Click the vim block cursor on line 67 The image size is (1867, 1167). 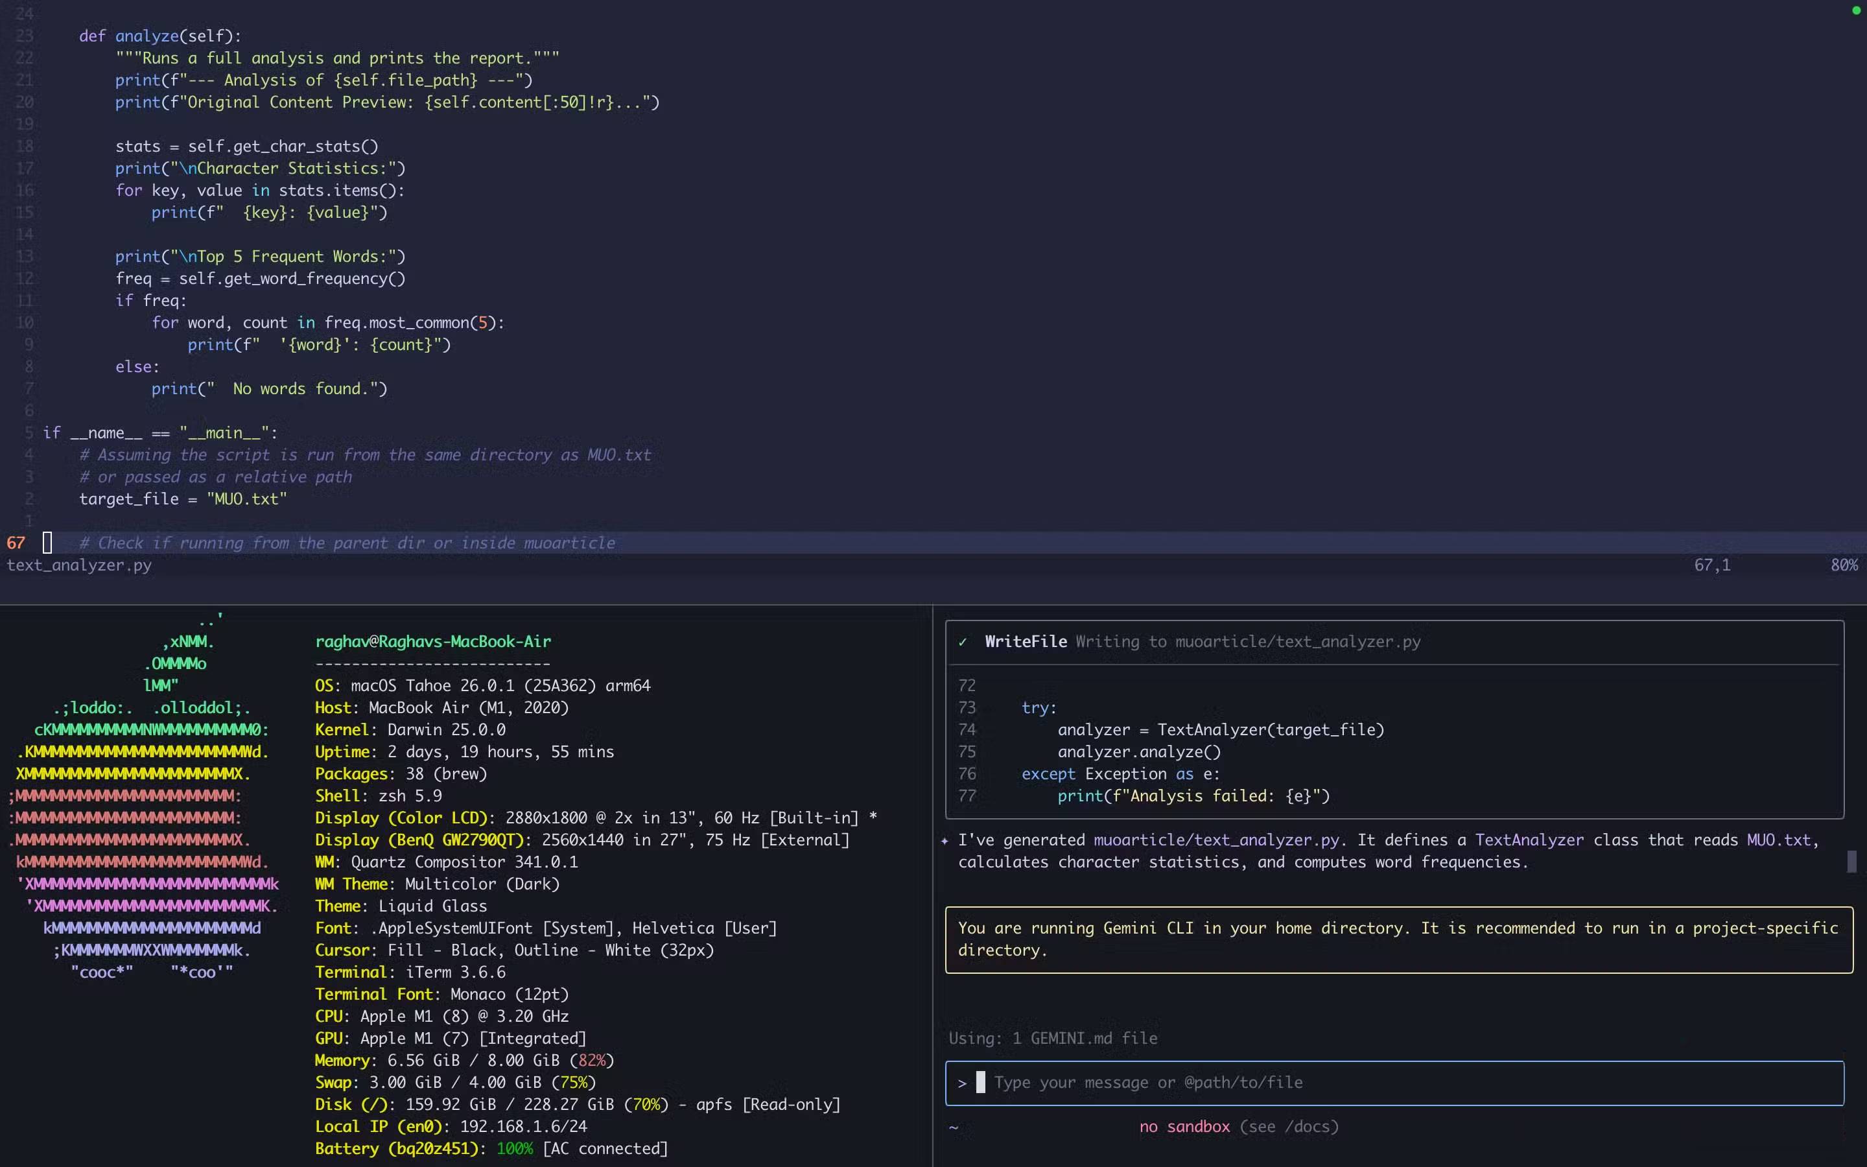tap(47, 543)
